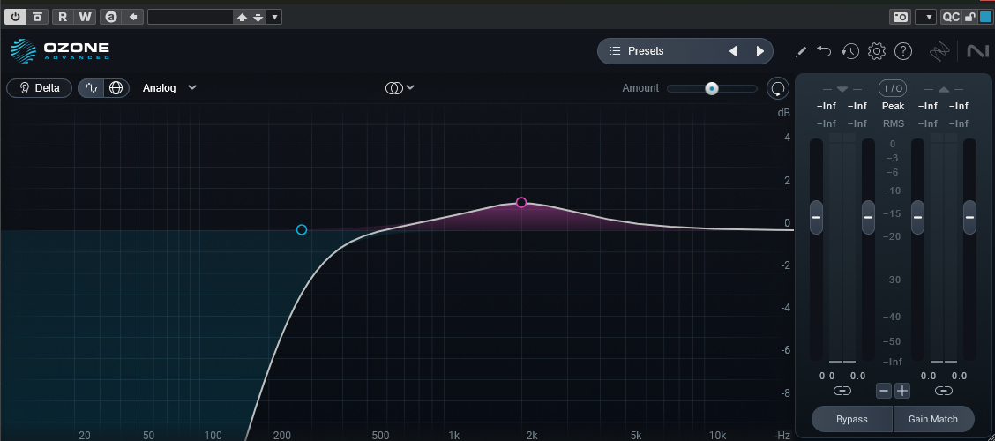Viewport: 995px width, 441px height.
Task: Click the RMS meter label
Action: tap(893, 123)
